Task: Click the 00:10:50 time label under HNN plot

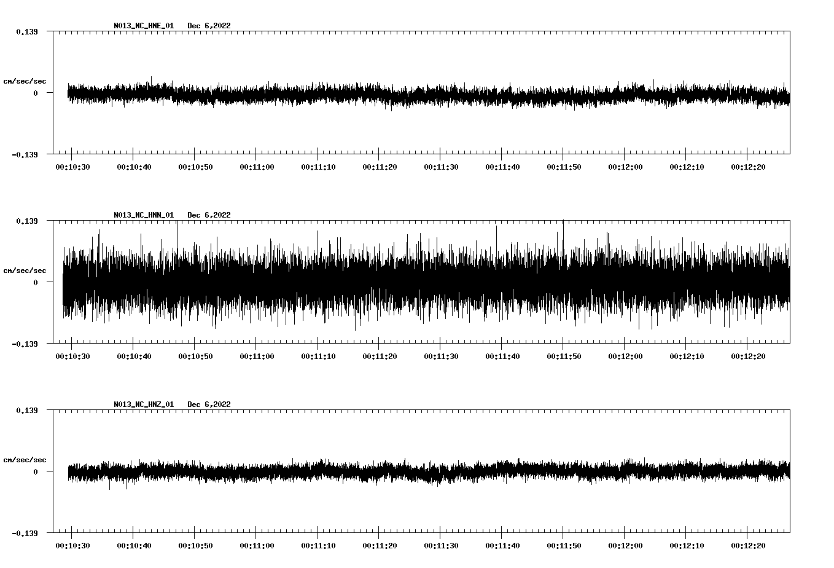Action: tap(195, 356)
